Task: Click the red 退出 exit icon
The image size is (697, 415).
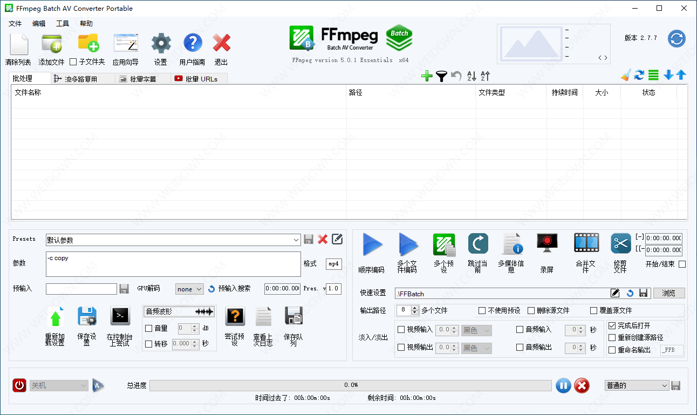Action: coord(221,43)
